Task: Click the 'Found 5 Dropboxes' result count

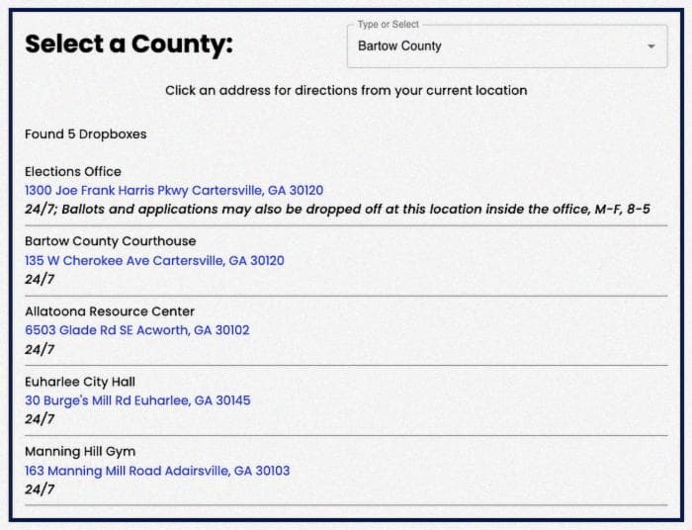Action: click(86, 134)
